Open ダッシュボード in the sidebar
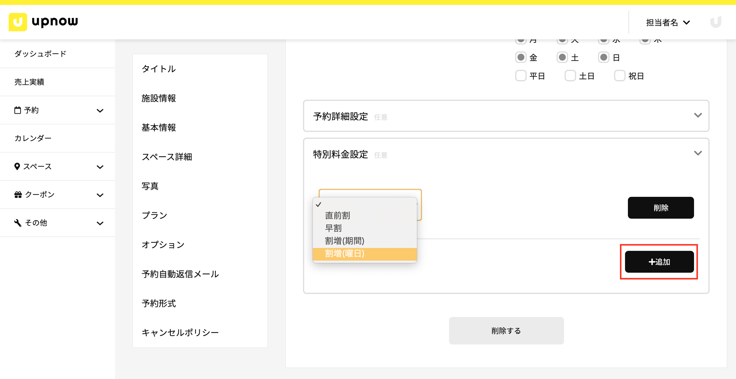The image size is (736, 379). (57, 54)
